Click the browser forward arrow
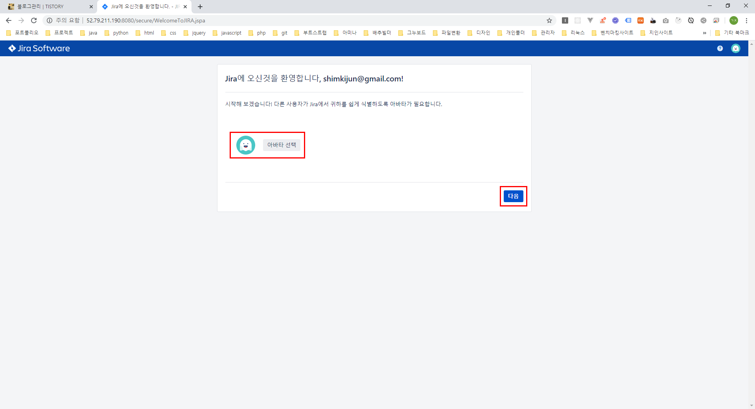This screenshot has height=409, width=755. (21, 20)
